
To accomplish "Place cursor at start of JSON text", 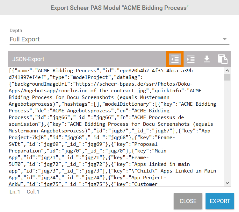I will click(x=10, y=70).
